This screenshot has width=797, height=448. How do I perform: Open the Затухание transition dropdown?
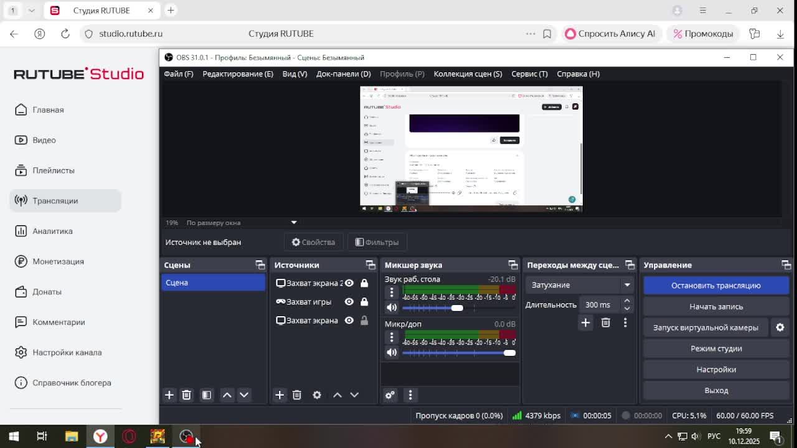579,285
